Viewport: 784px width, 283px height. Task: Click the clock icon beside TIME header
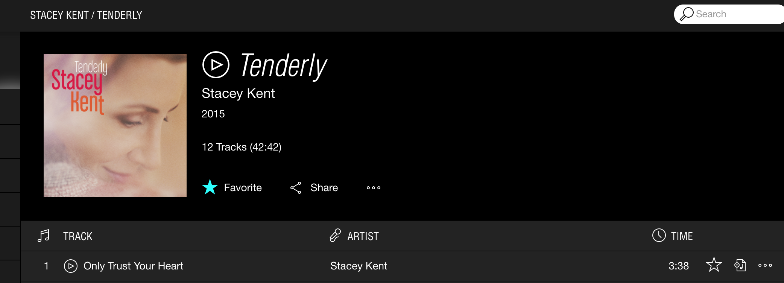coord(658,236)
